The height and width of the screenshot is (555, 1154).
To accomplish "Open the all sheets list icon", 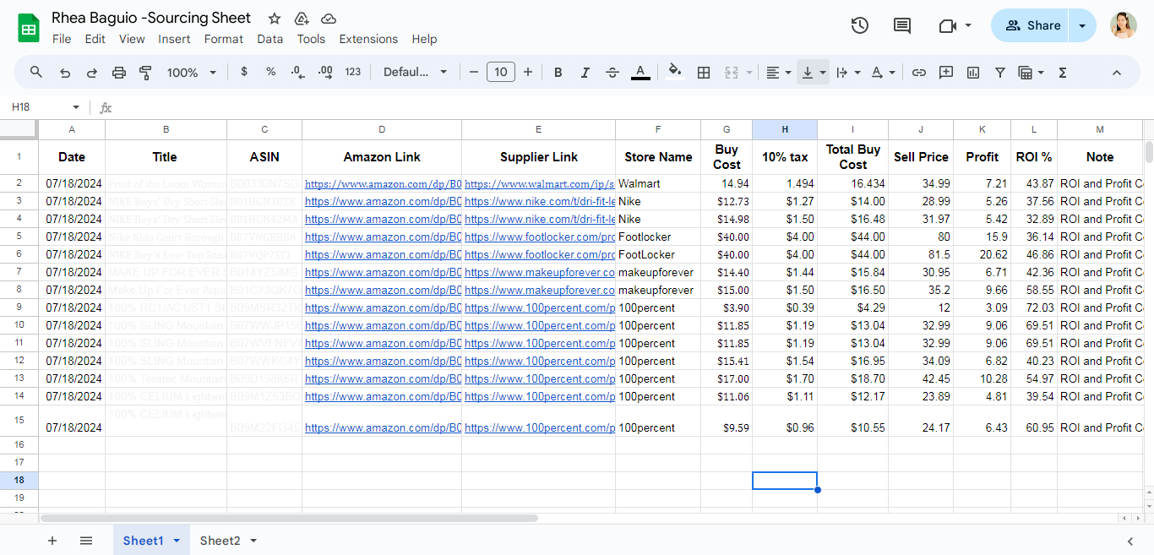I will tap(86, 541).
